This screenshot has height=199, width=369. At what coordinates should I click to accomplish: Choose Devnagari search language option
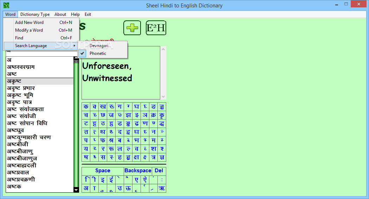103,46
